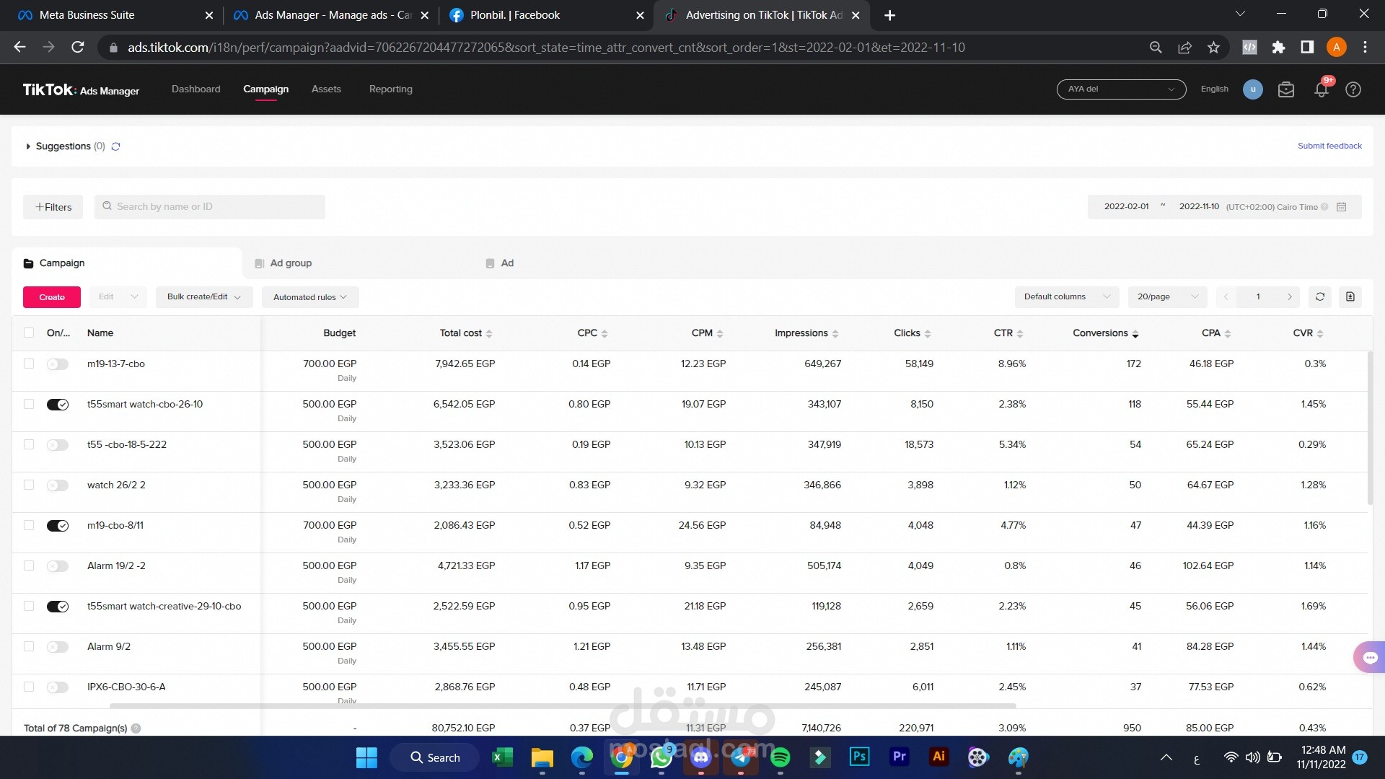
Task: Click the horizontal table scrollbar
Action: (x=563, y=705)
